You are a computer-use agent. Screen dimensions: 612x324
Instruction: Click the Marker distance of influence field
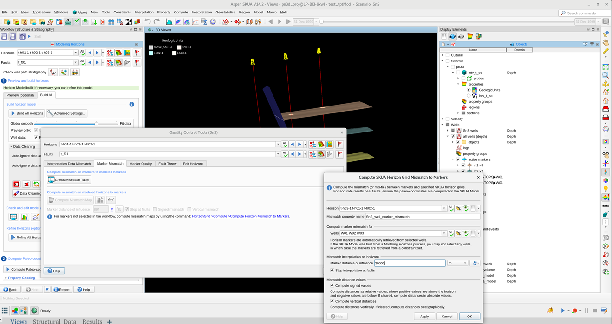(410, 263)
